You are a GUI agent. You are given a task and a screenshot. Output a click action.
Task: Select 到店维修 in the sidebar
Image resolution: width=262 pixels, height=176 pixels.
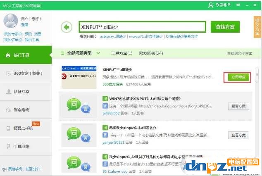tap(26, 110)
